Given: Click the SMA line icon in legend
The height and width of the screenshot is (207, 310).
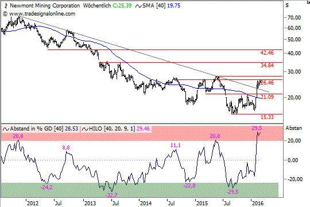Looking at the screenshot, I should pyautogui.click(x=138, y=6).
